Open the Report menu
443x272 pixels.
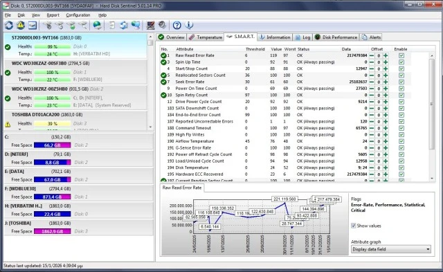[53, 15]
